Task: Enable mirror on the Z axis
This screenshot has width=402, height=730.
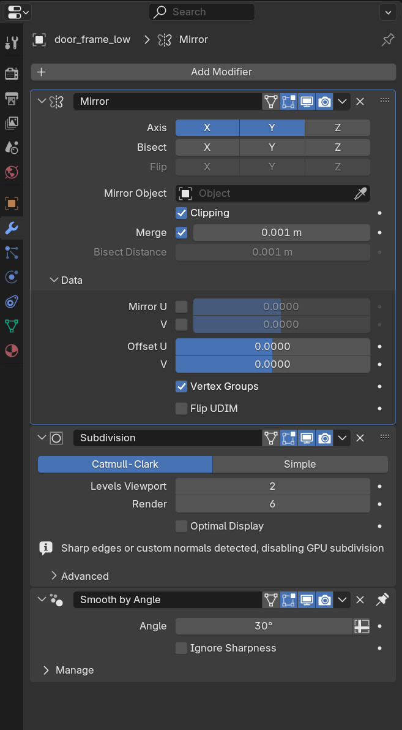Action: coord(337,128)
